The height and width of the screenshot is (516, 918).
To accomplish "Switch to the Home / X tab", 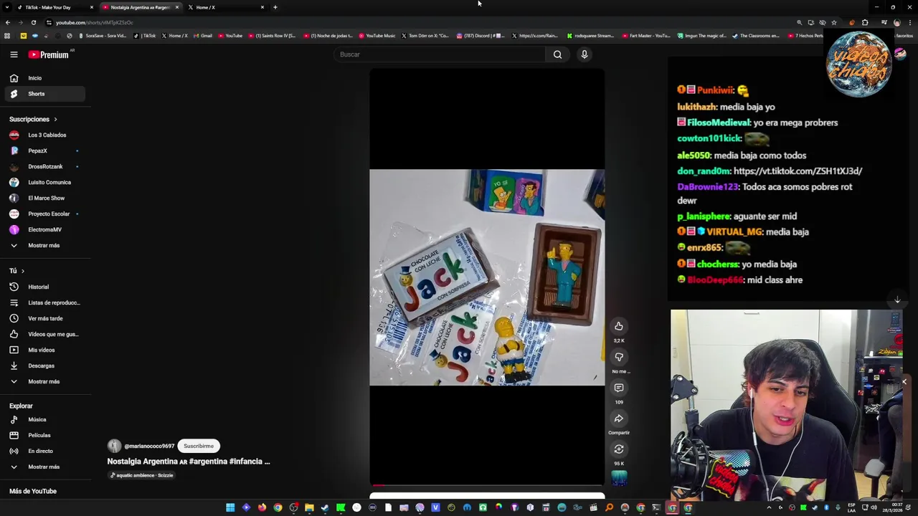I will (x=226, y=7).
